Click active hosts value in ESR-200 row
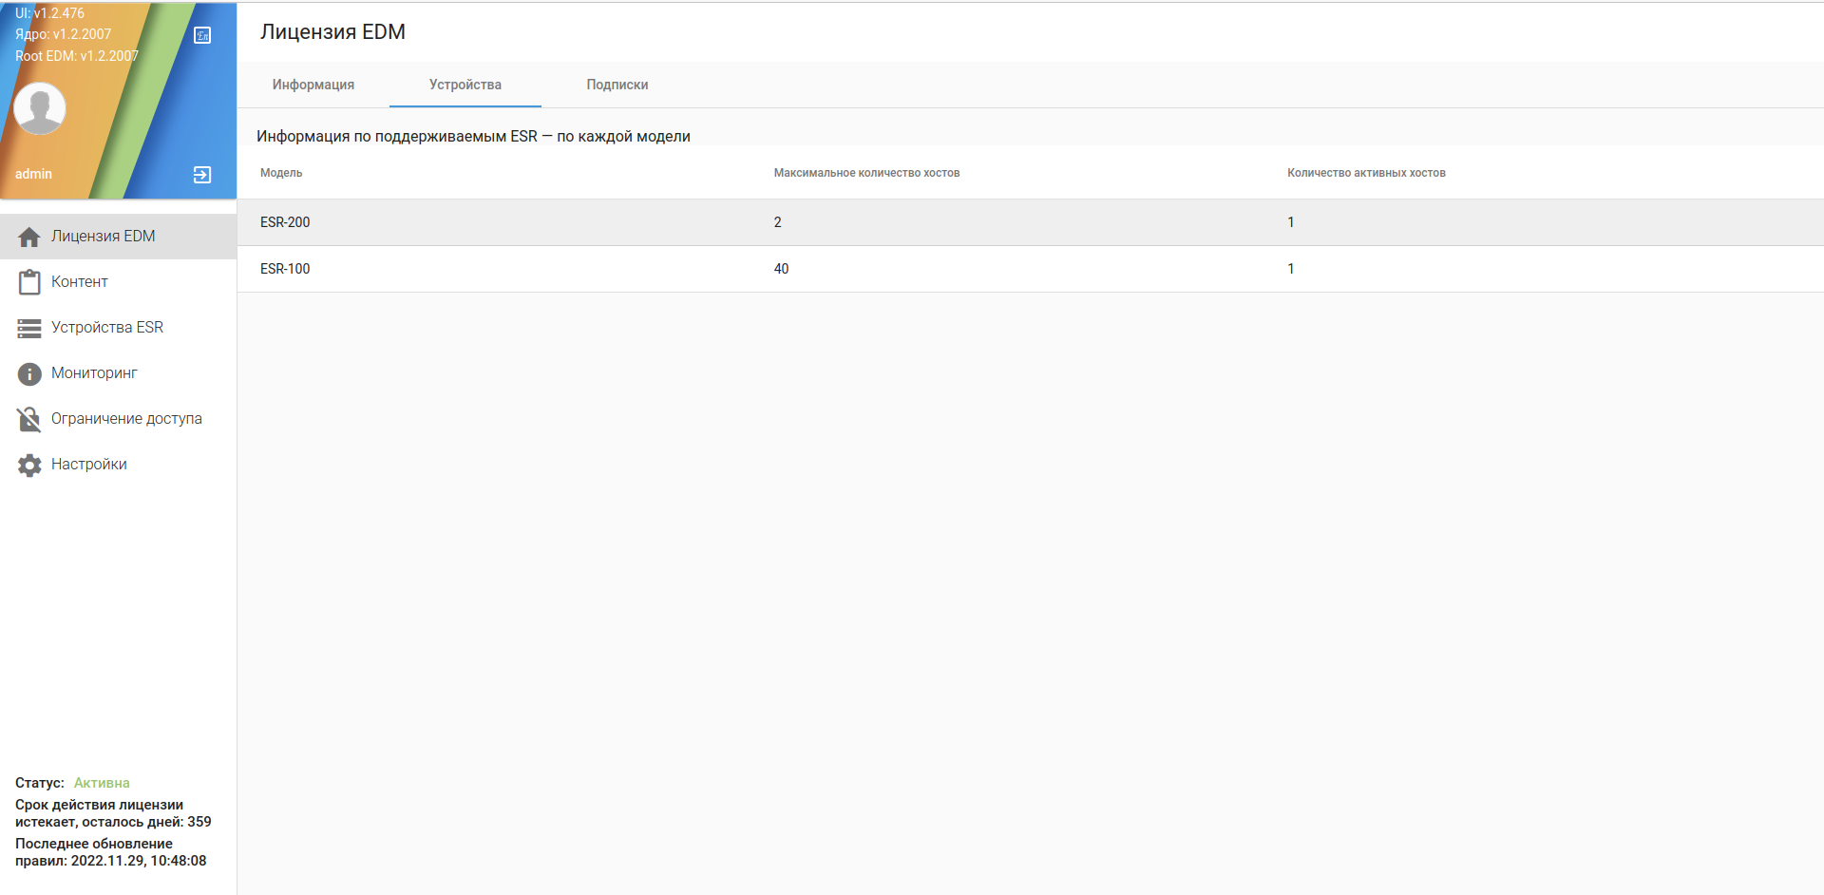Screen dimensions: 1824x895 [1290, 222]
